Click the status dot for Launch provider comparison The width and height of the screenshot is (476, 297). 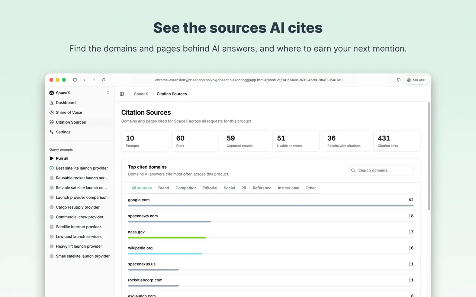[x=52, y=198]
